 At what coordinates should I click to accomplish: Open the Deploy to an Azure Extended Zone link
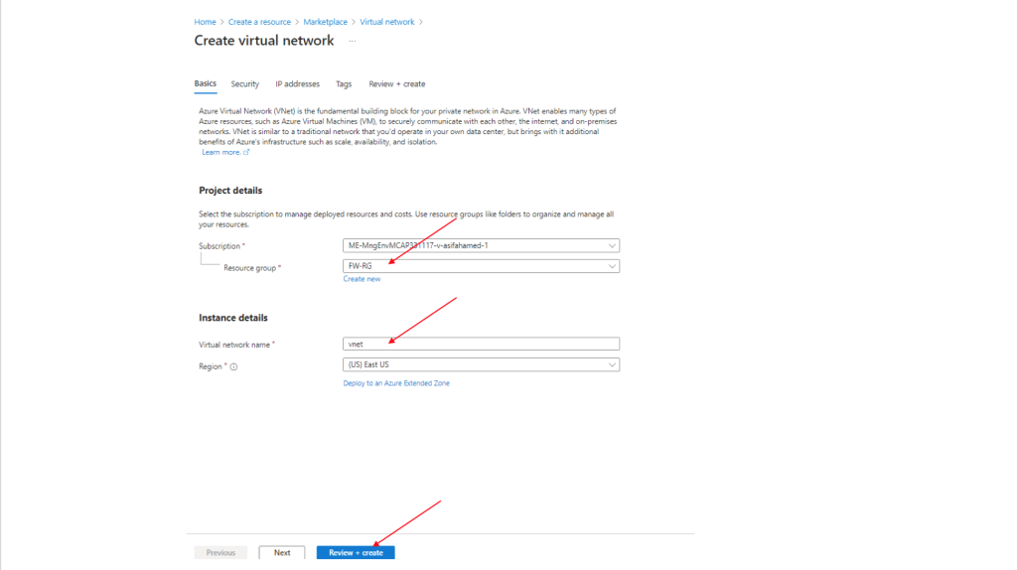tap(396, 383)
